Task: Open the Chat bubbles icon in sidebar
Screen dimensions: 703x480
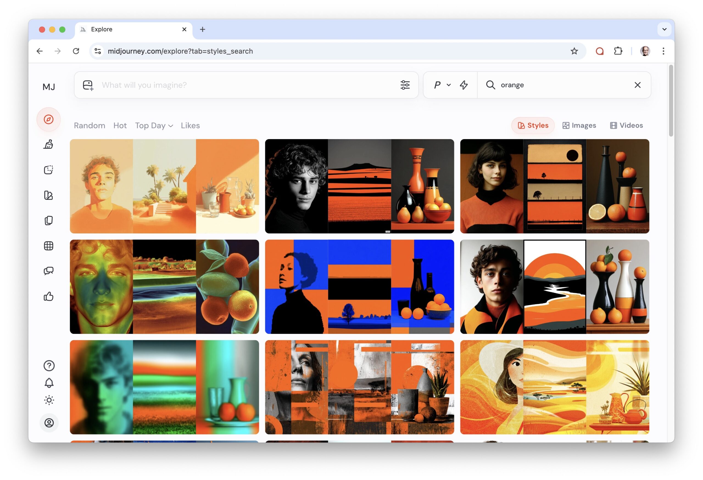Action: coord(48,271)
